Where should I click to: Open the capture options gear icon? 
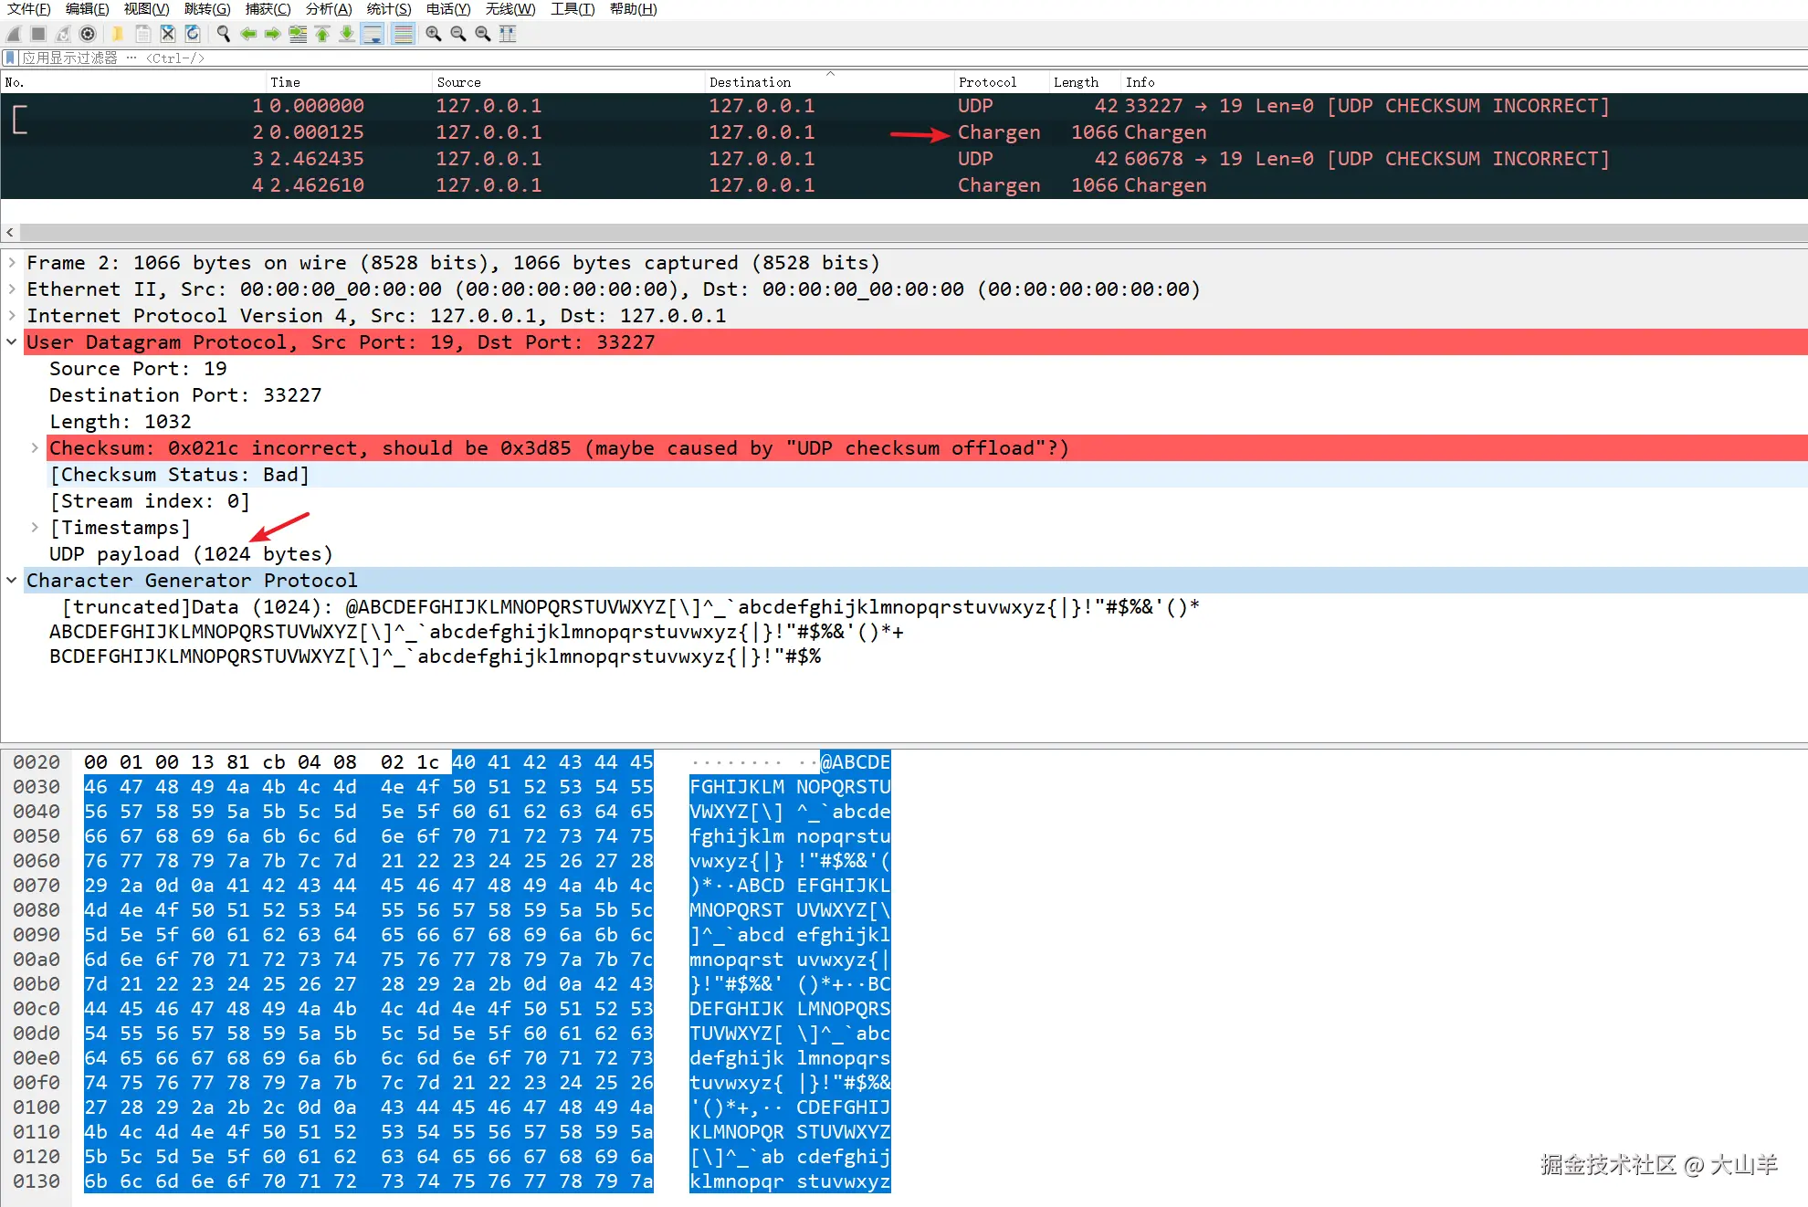pos(88,34)
